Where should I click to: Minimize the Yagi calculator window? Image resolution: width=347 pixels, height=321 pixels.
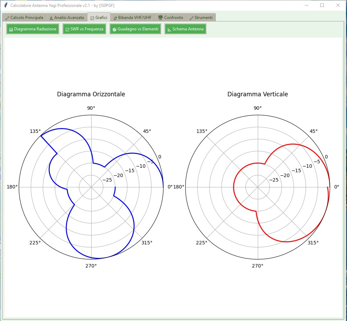(x=307, y=5)
